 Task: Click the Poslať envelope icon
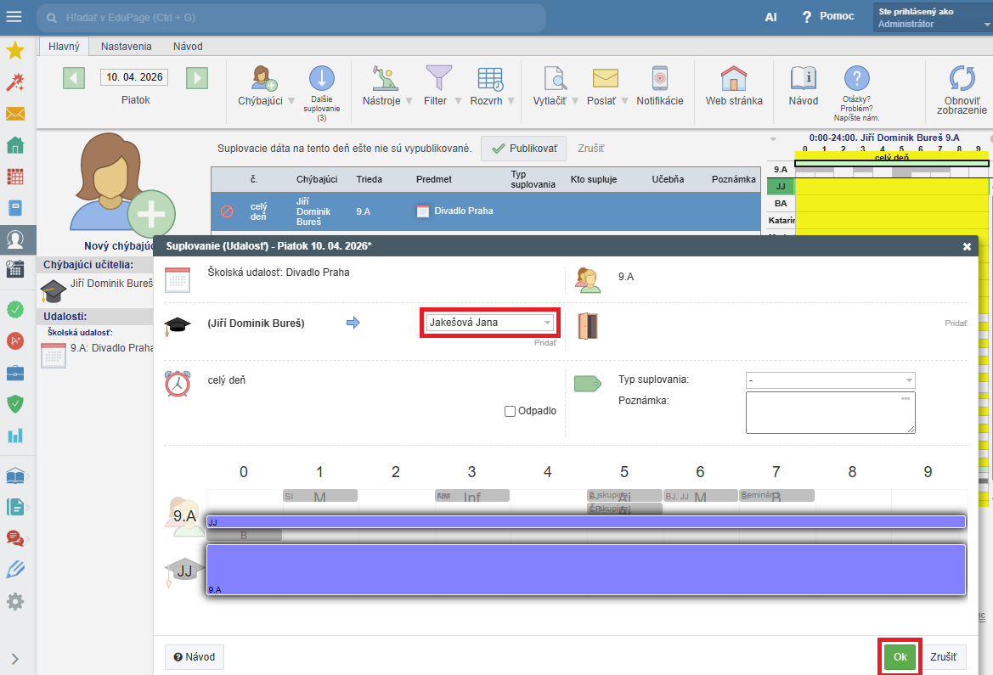pos(605,79)
